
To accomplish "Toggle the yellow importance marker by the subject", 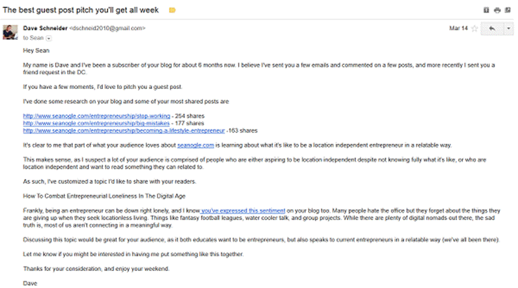I will [172, 10].
